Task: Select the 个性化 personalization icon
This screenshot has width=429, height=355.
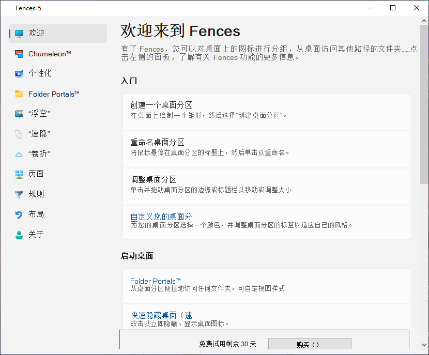Action: pos(19,74)
